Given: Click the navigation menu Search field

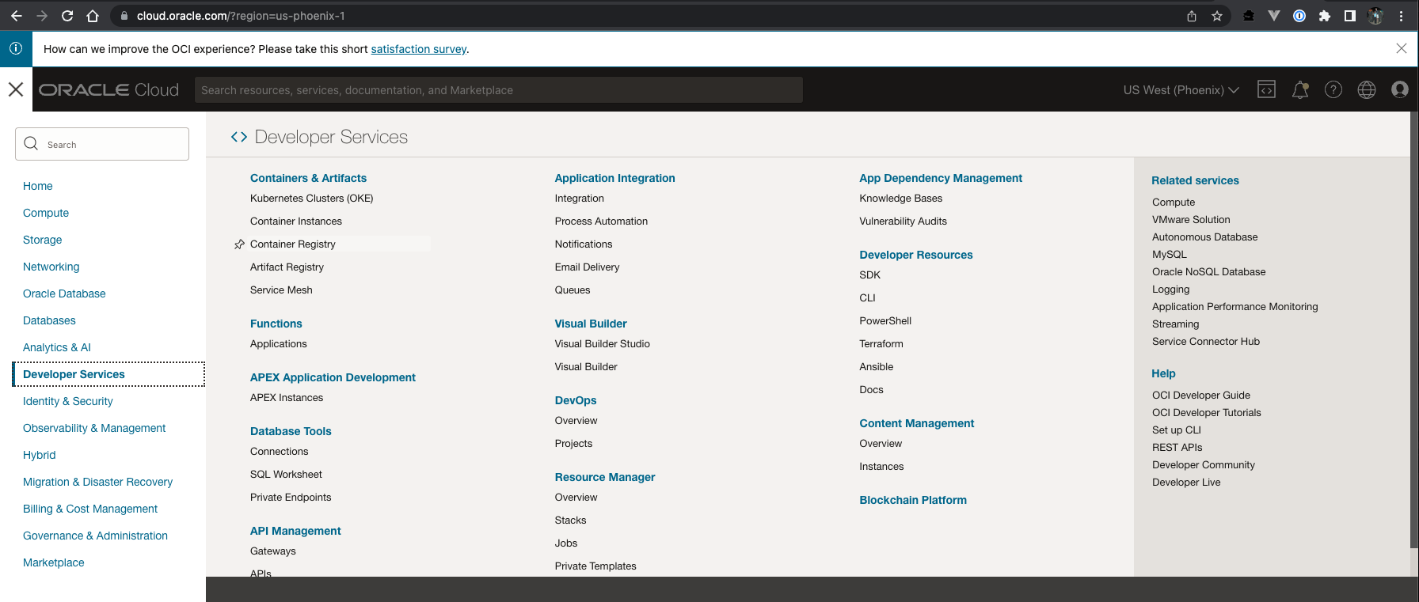Looking at the screenshot, I should [x=102, y=144].
